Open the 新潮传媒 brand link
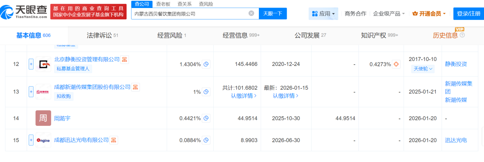This screenshot has width=484, height=162. click(x=456, y=100)
